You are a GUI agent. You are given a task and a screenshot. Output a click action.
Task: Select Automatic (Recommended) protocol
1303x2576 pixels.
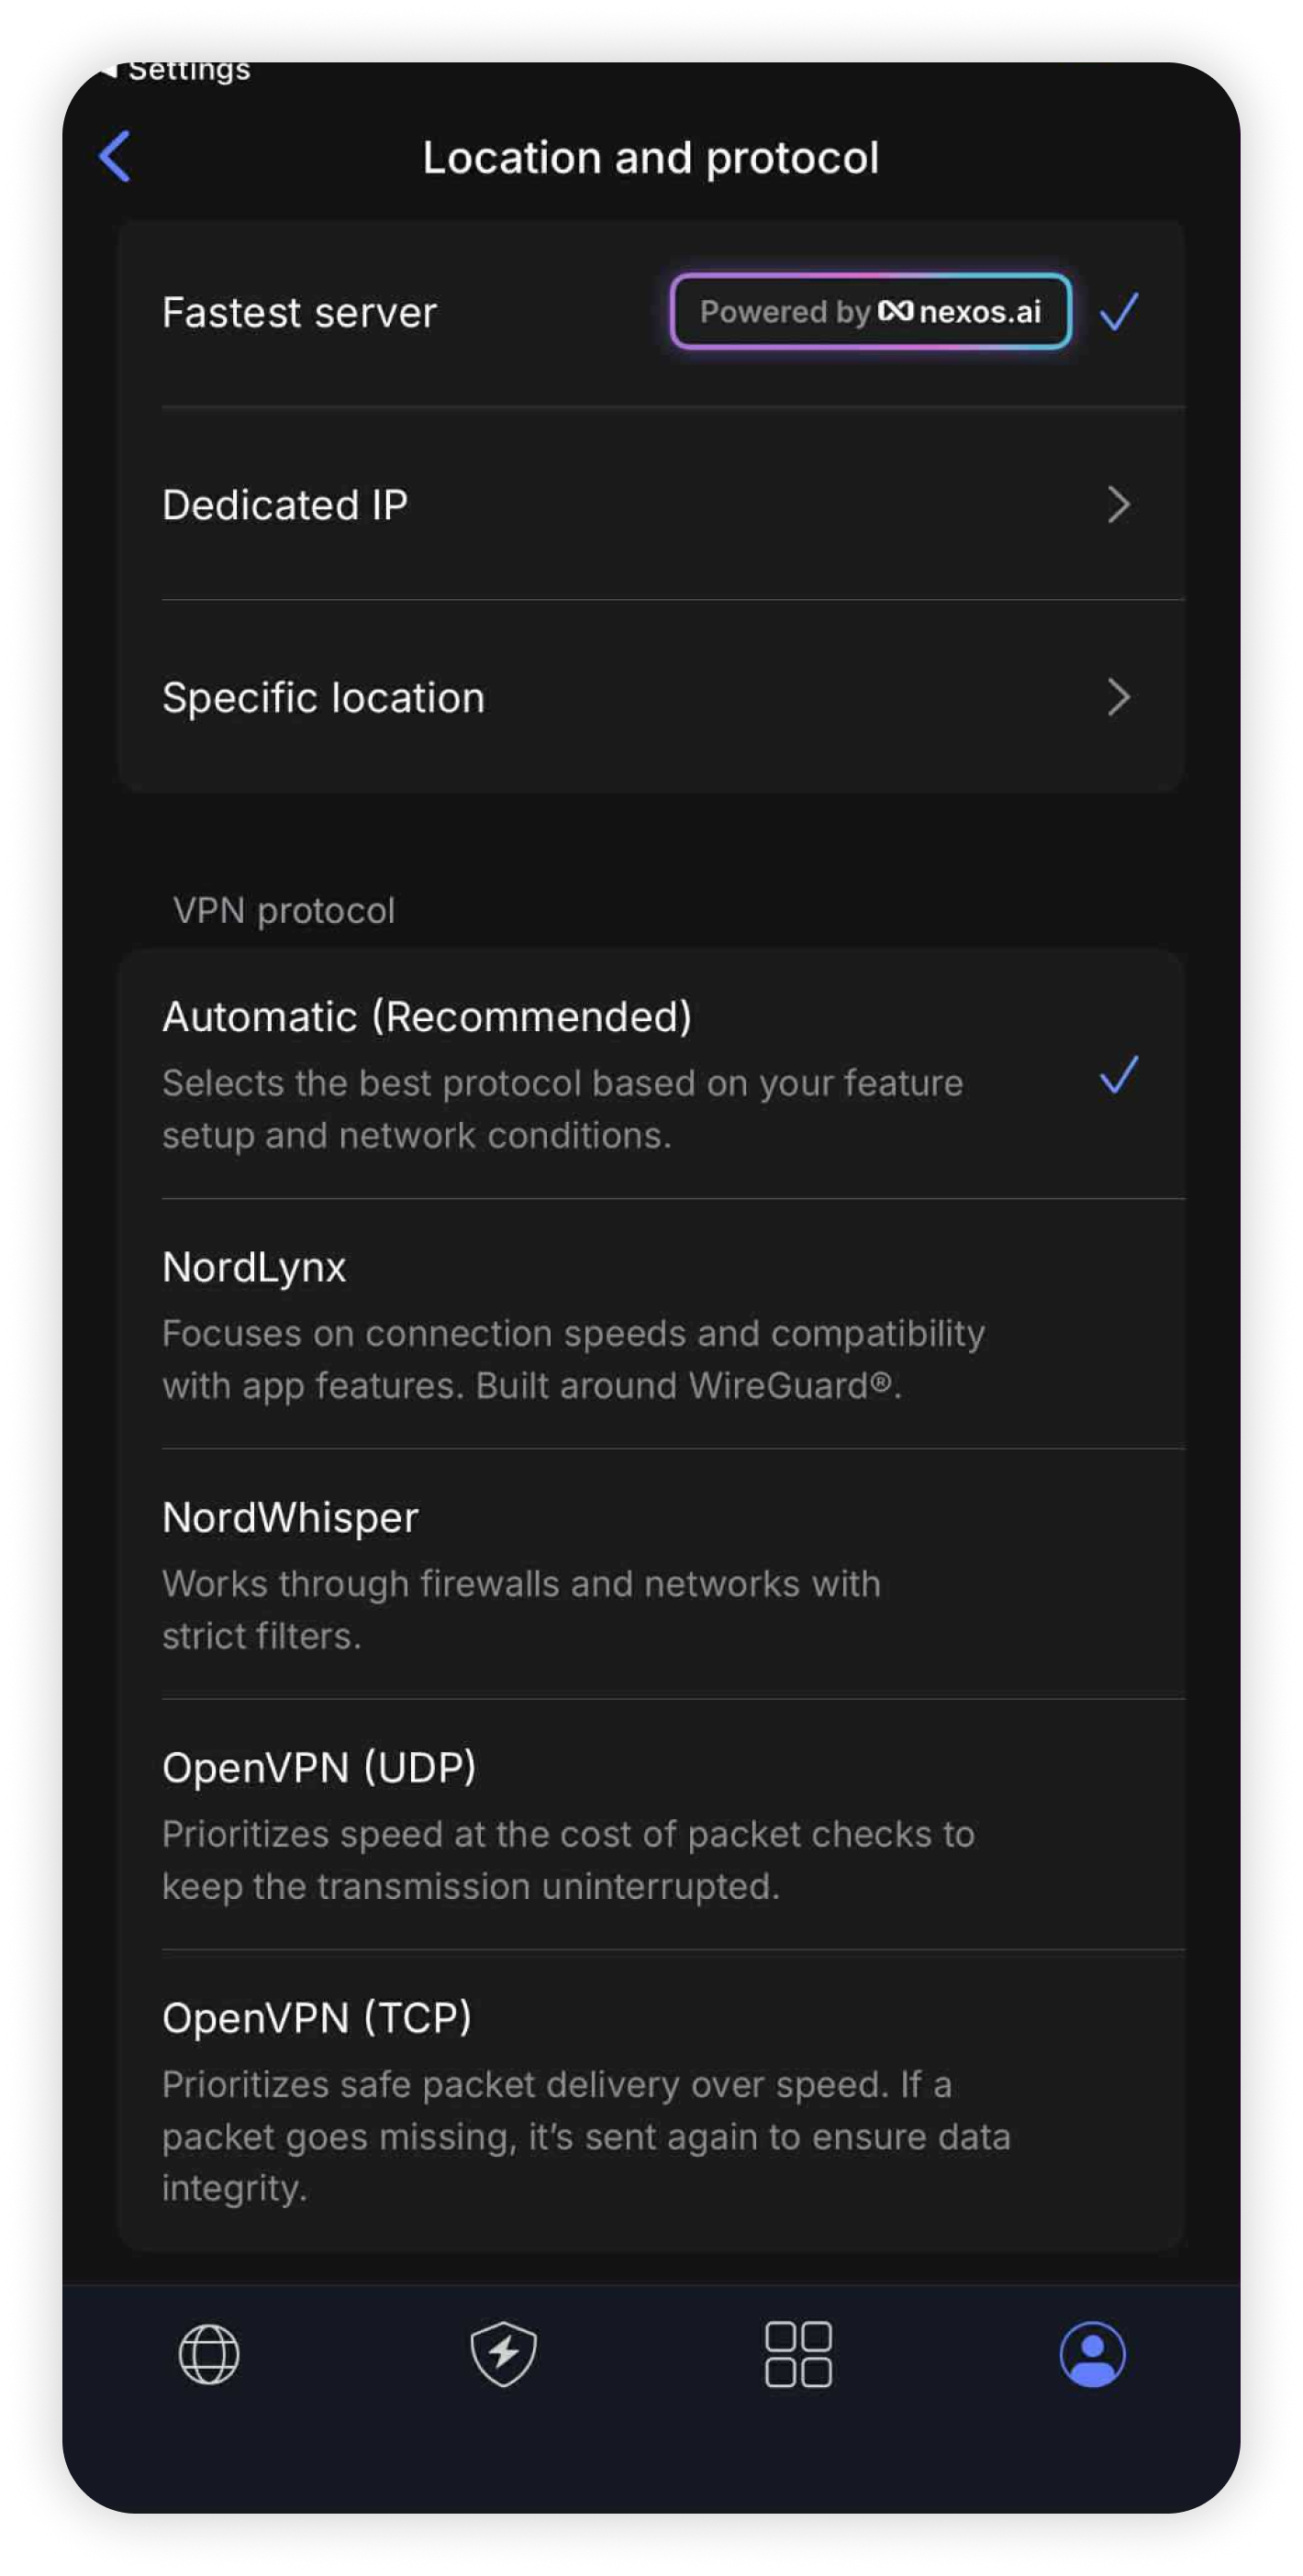pos(426,1017)
